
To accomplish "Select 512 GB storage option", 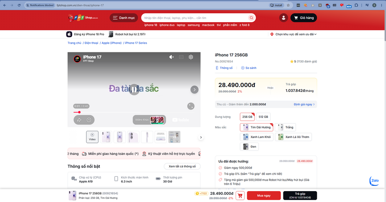I will 263,117.
